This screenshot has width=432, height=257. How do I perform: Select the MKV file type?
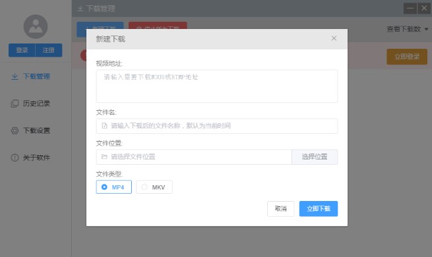tap(154, 187)
